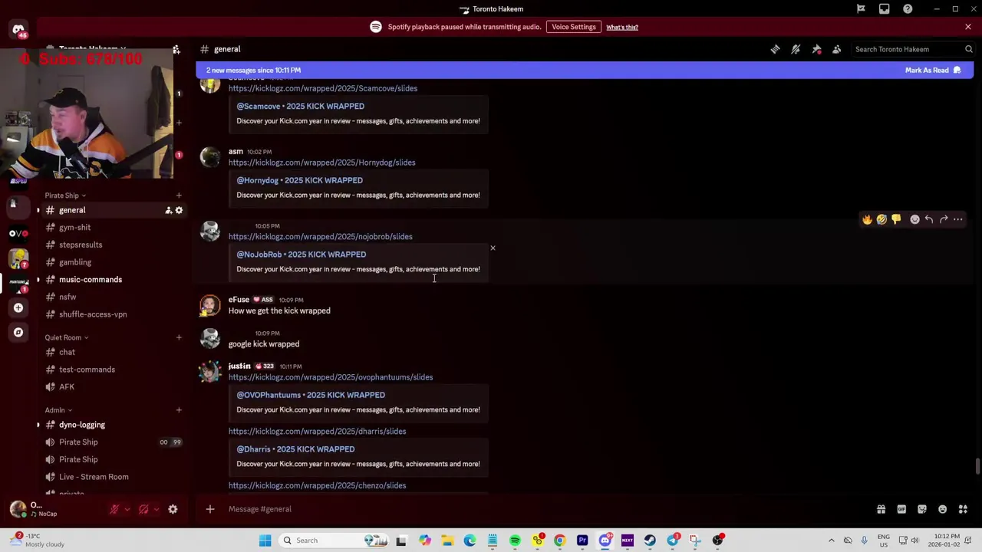
Task: Click the Message #general input box
Action: tap(537, 509)
